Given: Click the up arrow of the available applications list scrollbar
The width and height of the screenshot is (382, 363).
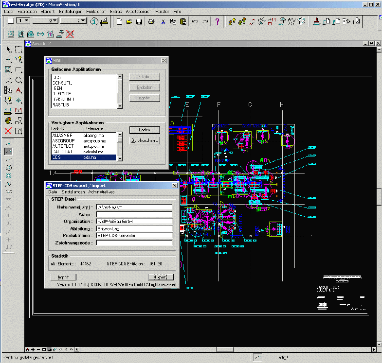Looking at the screenshot, I should [120, 135].
